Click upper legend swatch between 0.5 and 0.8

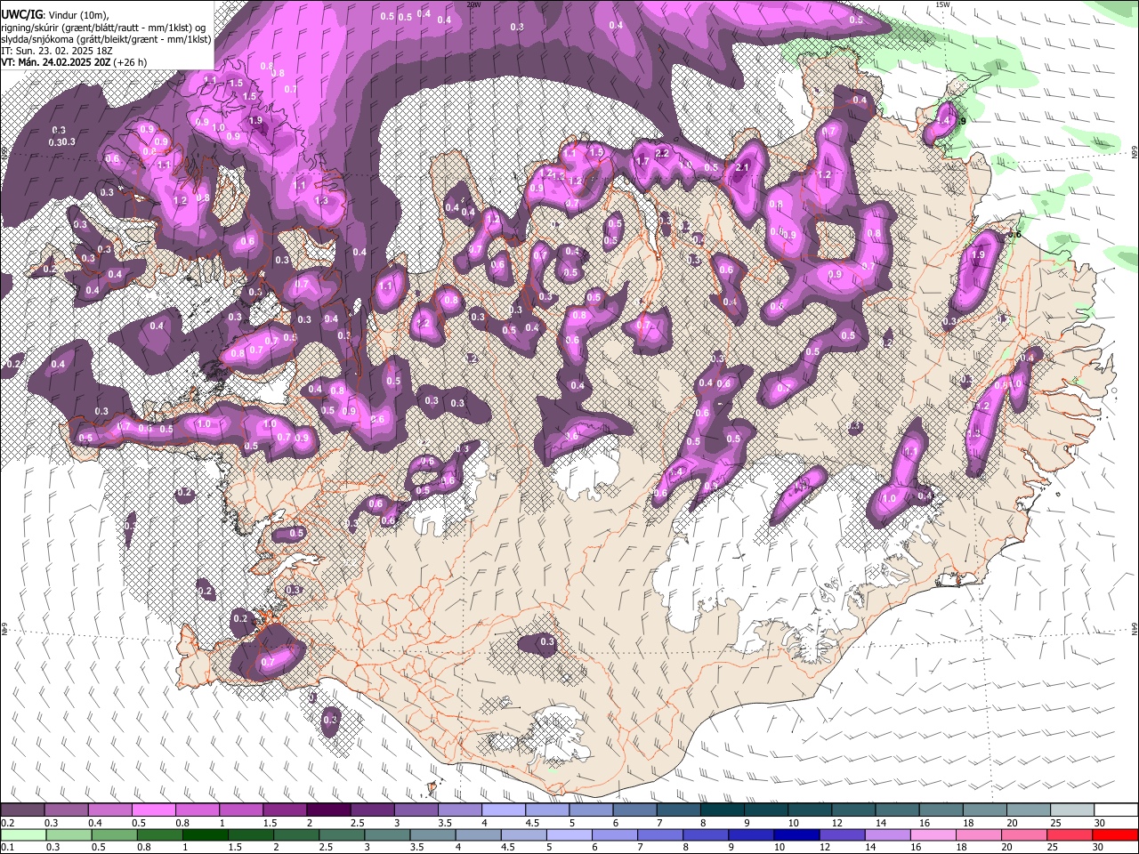(x=154, y=810)
